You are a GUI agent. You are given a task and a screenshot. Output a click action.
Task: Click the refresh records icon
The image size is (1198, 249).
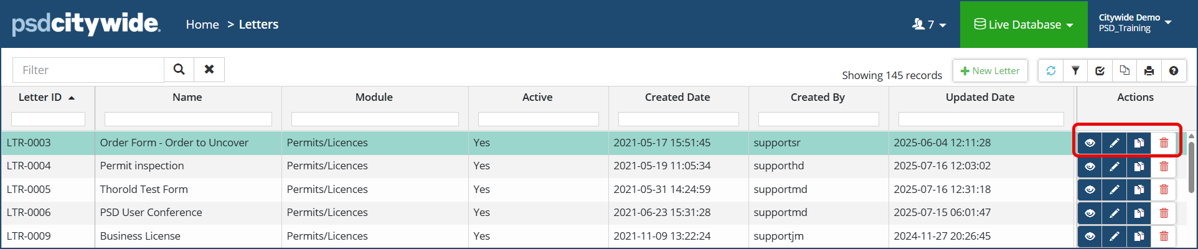pyautogui.click(x=1051, y=71)
